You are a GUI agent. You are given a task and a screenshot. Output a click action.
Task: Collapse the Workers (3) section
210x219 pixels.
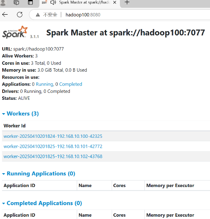point(20,114)
